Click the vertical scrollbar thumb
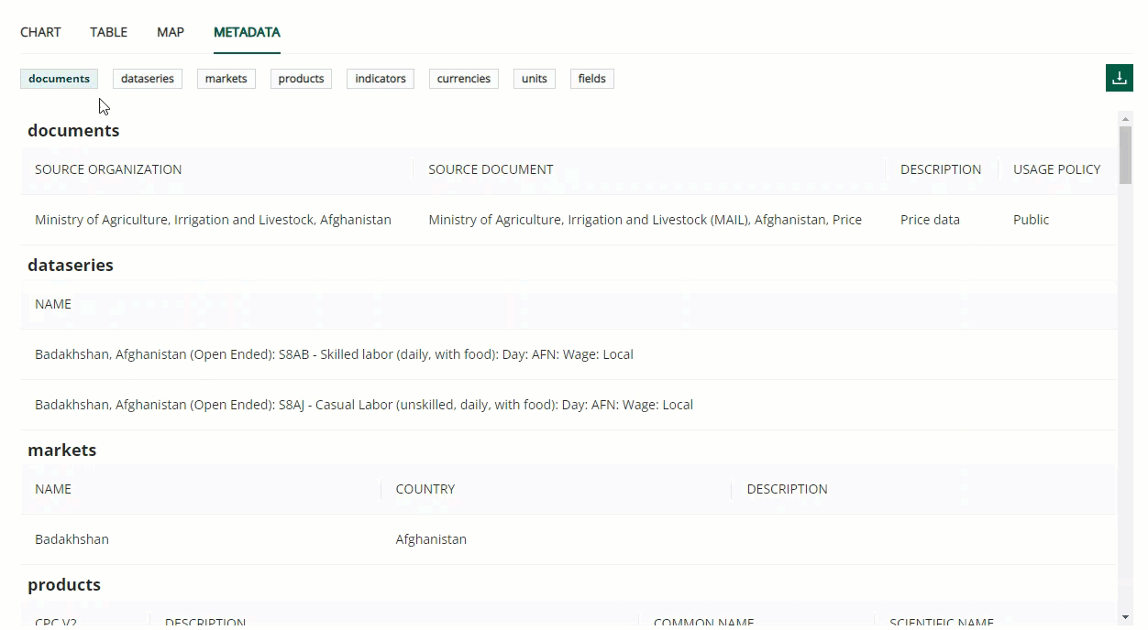1148x630 pixels. [x=1125, y=156]
